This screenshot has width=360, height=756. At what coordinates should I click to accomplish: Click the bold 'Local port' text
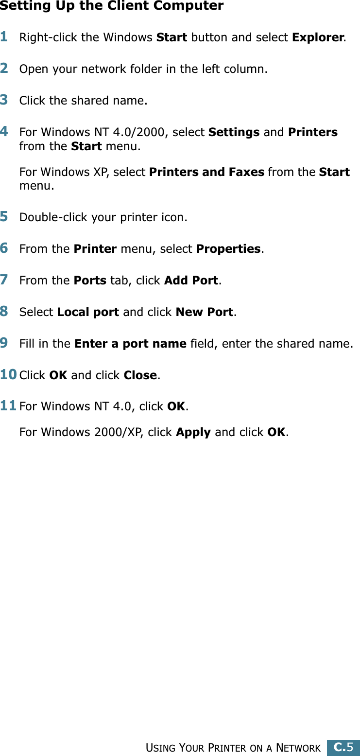[88, 312]
